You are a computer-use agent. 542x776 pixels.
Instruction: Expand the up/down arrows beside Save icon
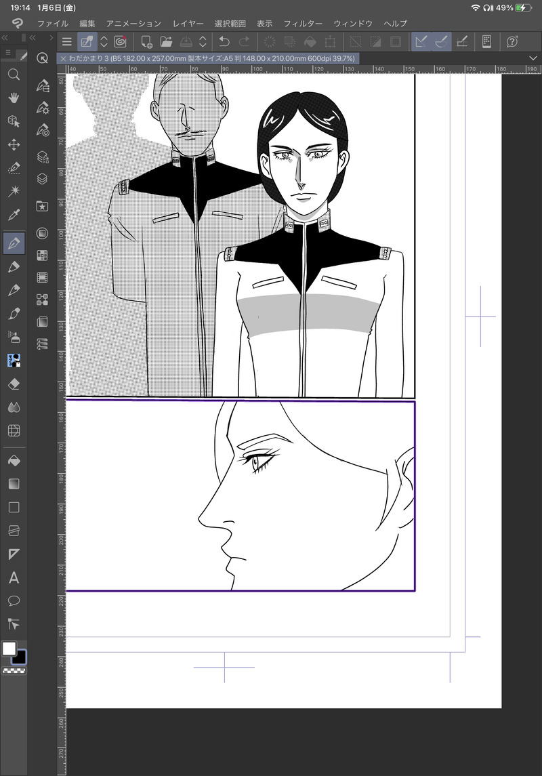(x=203, y=41)
